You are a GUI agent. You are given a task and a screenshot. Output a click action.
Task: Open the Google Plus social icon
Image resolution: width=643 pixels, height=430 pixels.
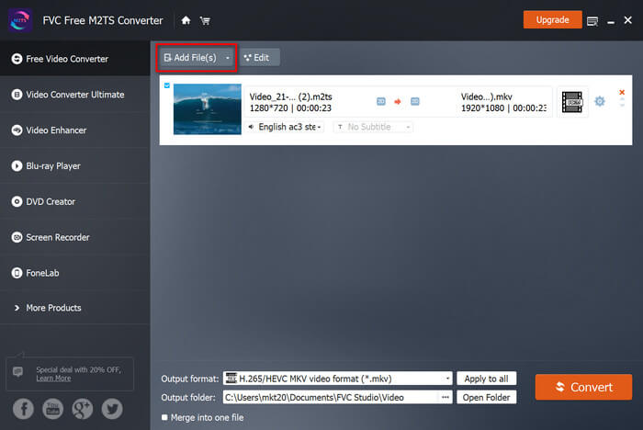tap(83, 409)
